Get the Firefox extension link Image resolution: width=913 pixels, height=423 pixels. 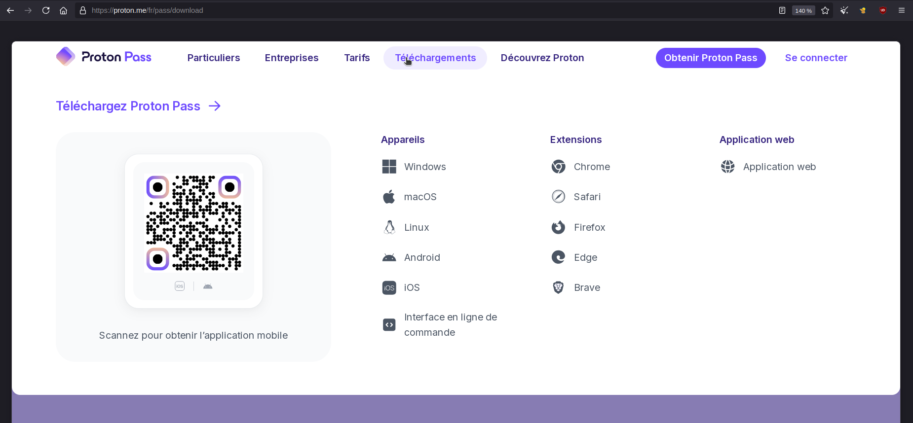[589, 227]
